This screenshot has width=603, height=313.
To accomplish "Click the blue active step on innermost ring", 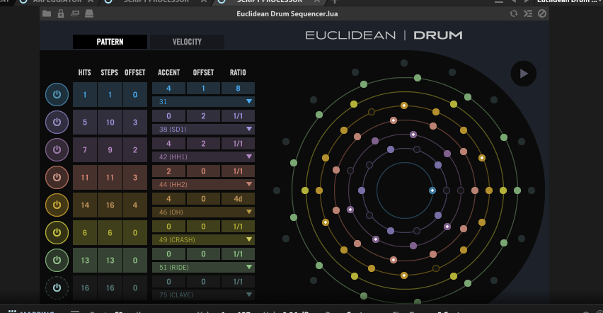I will click(x=432, y=190).
